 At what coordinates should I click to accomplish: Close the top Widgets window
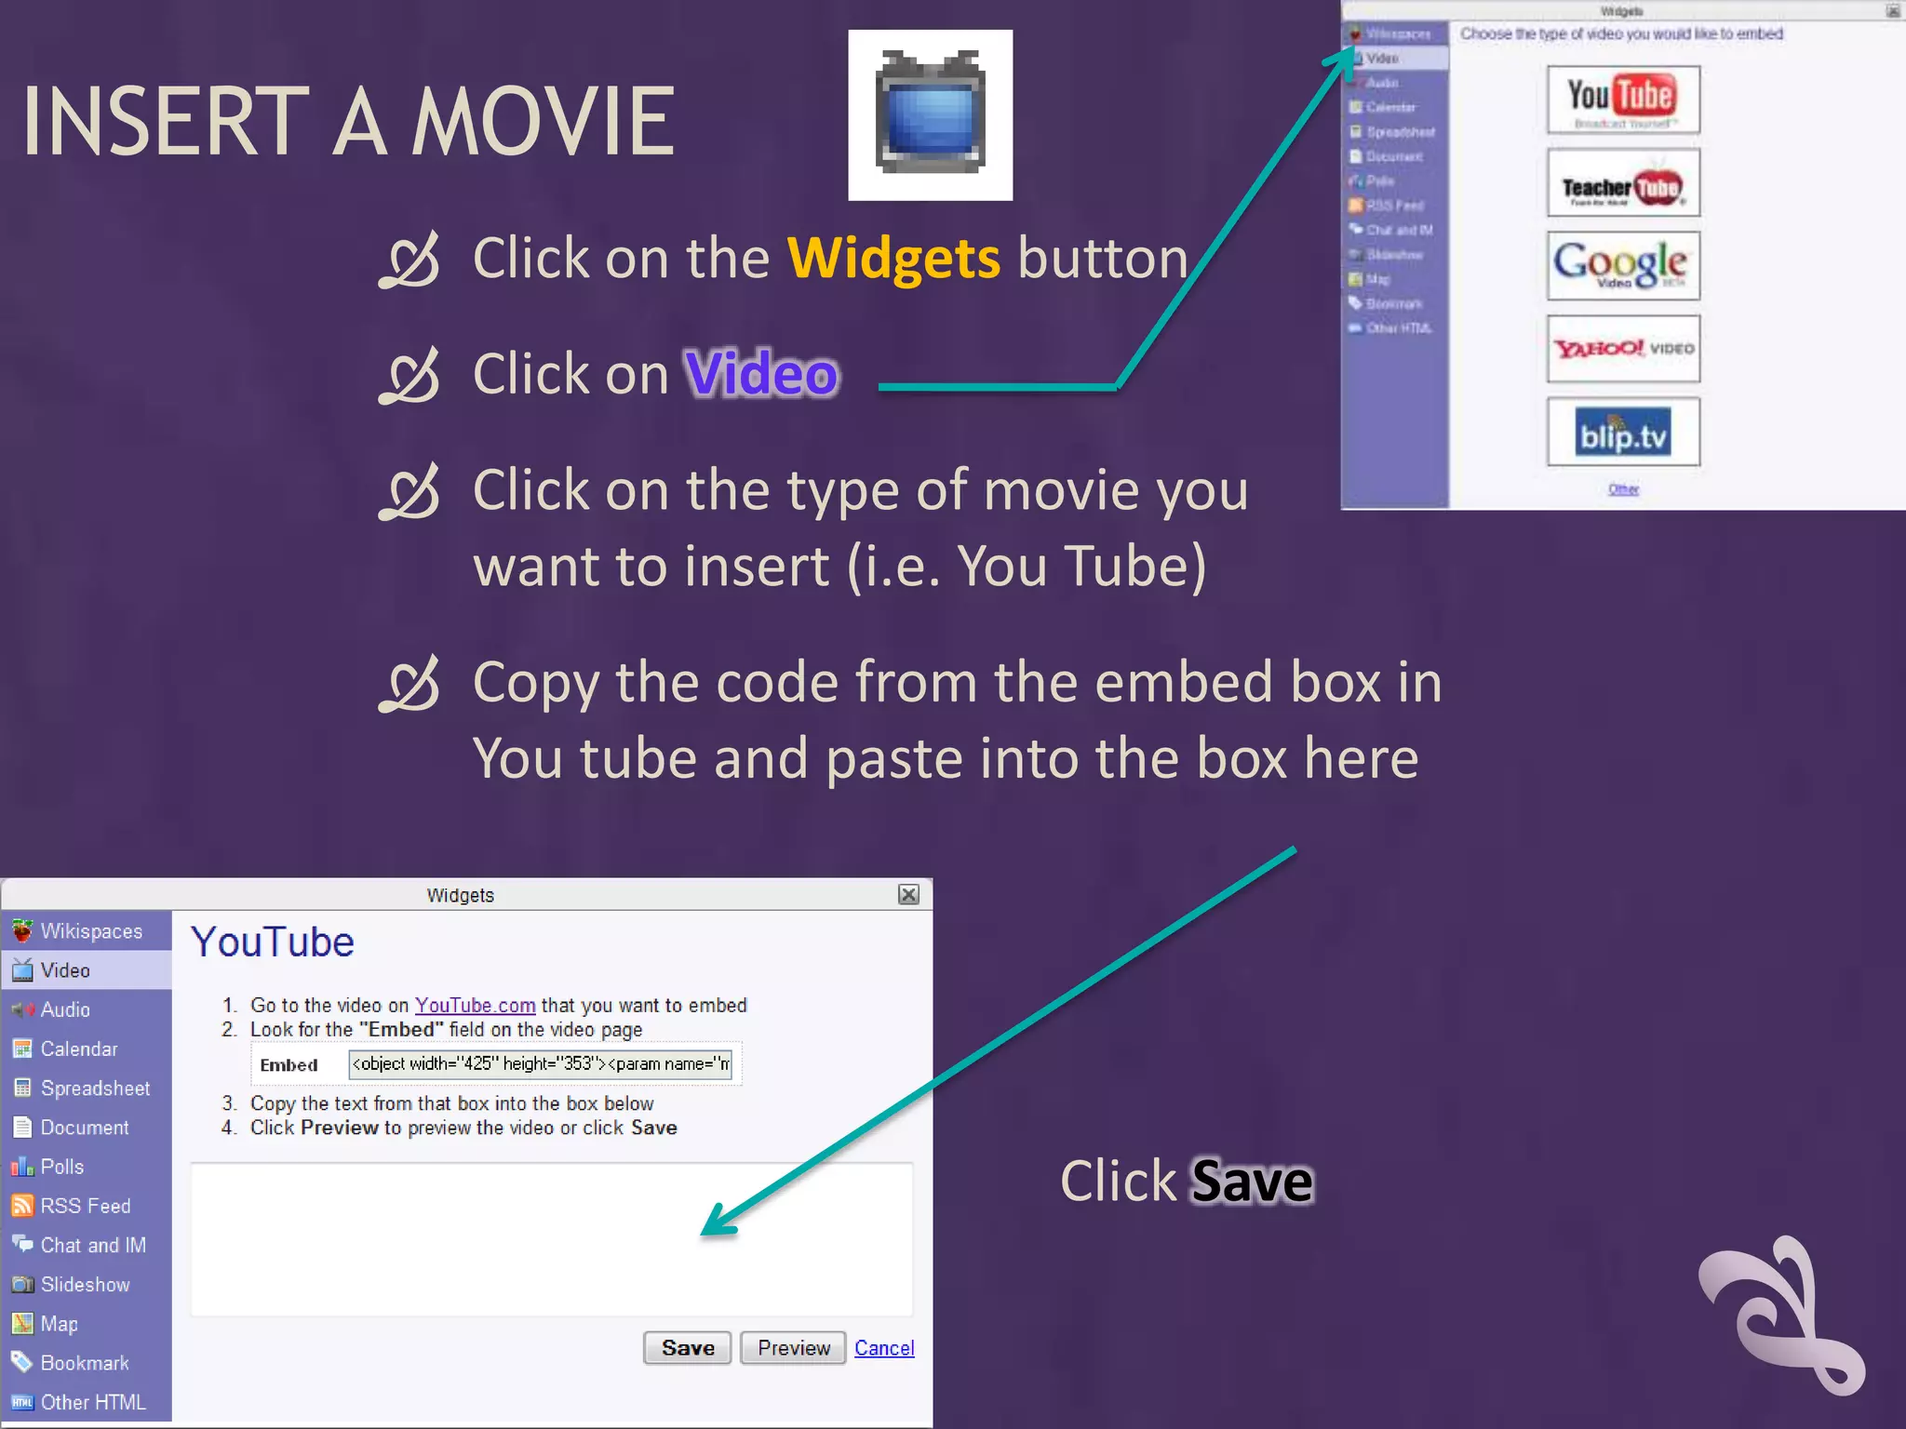pyautogui.click(x=1893, y=11)
